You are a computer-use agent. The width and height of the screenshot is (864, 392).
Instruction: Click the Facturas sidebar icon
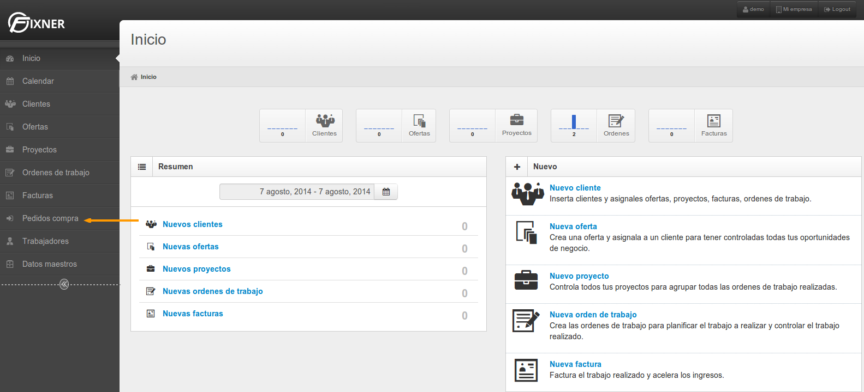(10, 195)
